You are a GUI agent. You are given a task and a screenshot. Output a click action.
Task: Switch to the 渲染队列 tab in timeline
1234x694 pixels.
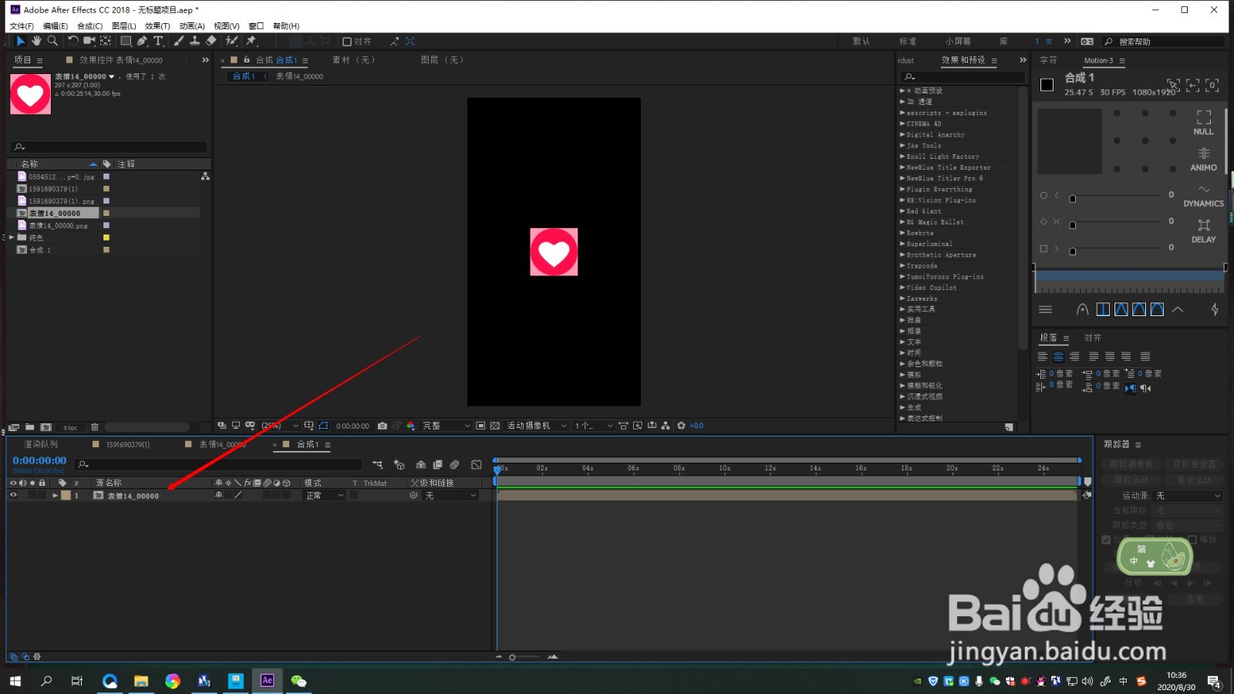(41, 445)
